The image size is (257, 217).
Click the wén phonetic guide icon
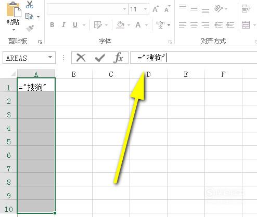(x=160, y=25)
